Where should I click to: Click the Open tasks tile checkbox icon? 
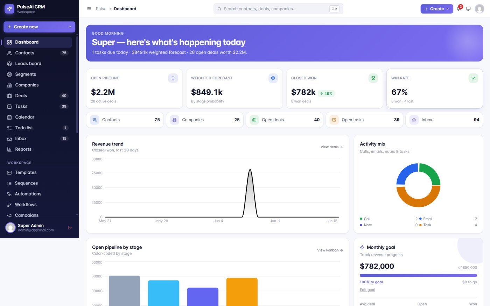[334, 120]
